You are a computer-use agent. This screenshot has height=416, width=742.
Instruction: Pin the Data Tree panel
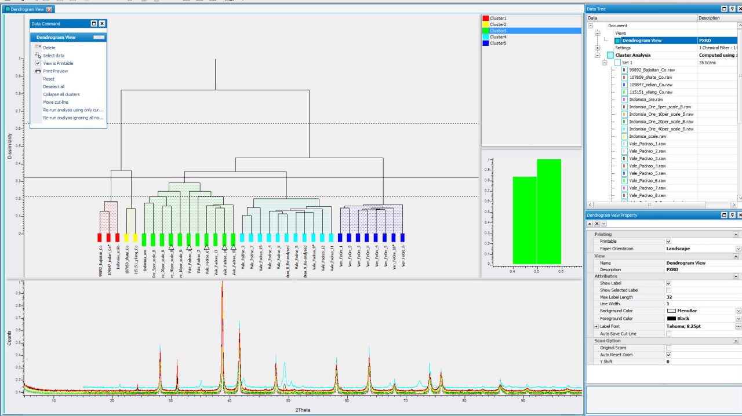pos(732,9)
